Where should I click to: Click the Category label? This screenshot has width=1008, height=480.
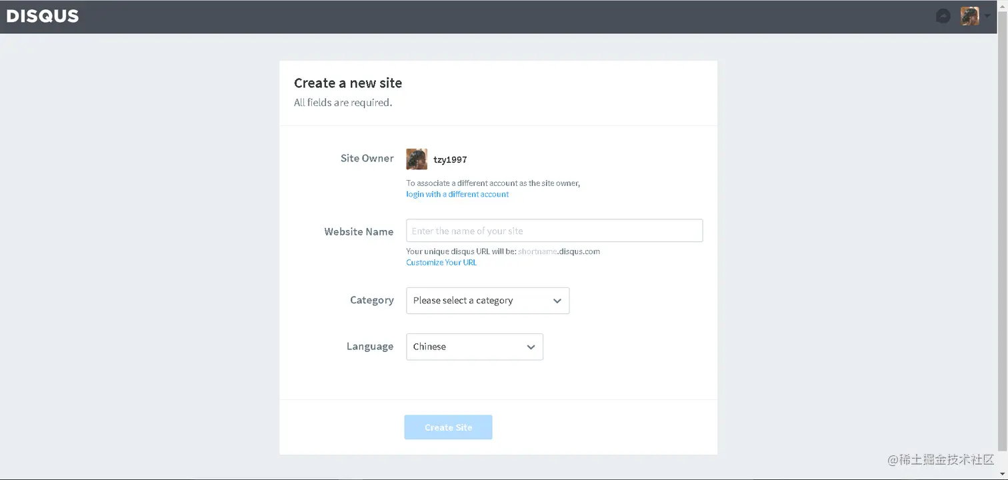point(372,300)
